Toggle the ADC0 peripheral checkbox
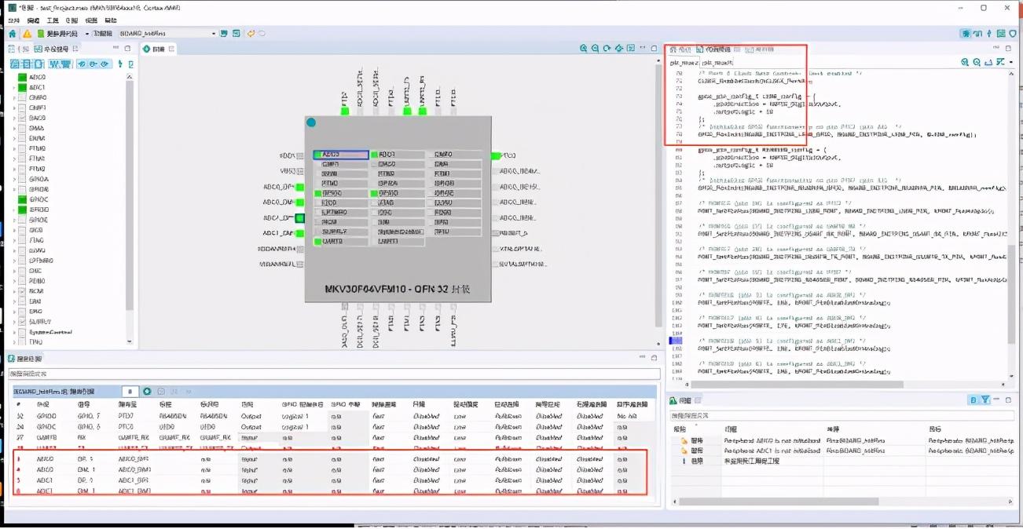1023x529 pixels. click(22, 78)
